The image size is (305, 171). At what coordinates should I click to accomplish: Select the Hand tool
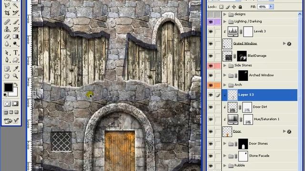(x=7, y=76)
